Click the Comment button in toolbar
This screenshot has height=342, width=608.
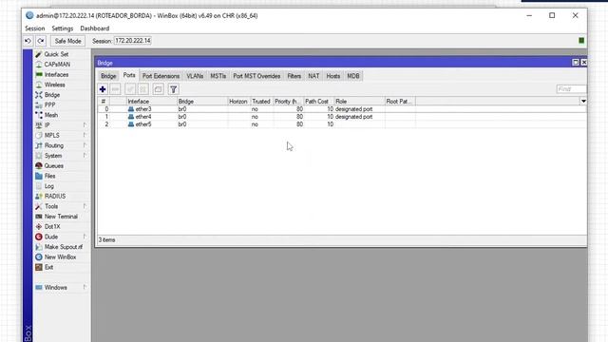click(x=158, y=89)
